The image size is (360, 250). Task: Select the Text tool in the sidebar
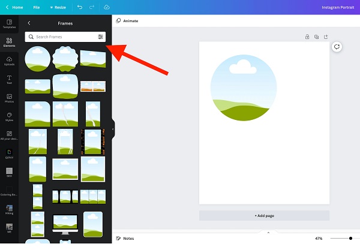point(9,80)
